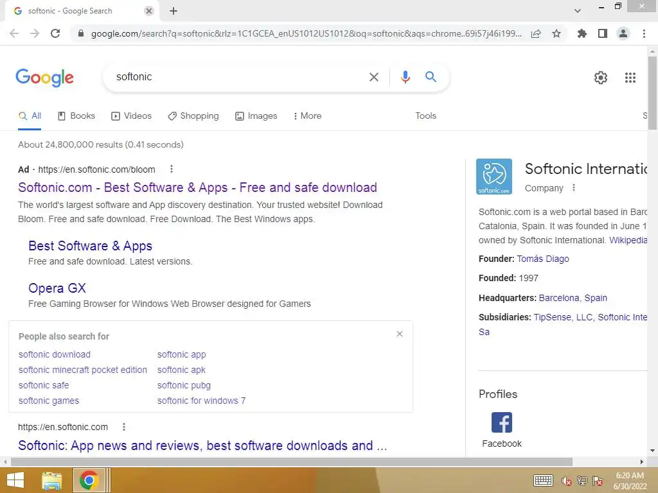Open the taskbar clock showing 6:20 AM
Image resolution: width=658 pixels, height=493 pixels.
coord(630,481)
